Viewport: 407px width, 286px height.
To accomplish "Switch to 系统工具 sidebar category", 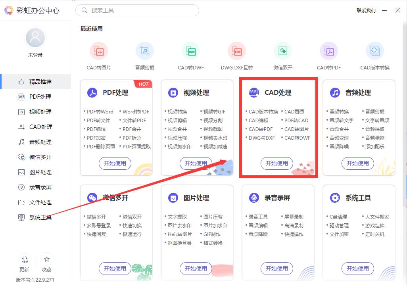I will point(40,217).
